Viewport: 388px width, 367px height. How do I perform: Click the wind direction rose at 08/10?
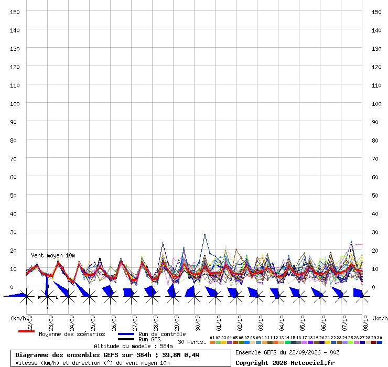tap(362, 296)
